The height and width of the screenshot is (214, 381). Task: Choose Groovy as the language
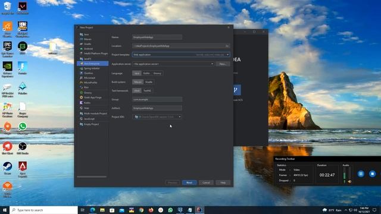157,73
